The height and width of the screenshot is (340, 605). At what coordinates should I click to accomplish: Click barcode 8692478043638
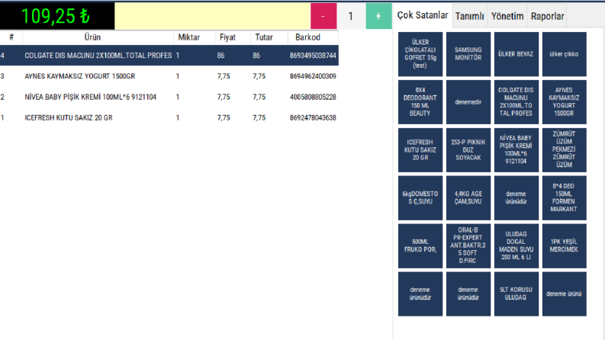(313, 118)
